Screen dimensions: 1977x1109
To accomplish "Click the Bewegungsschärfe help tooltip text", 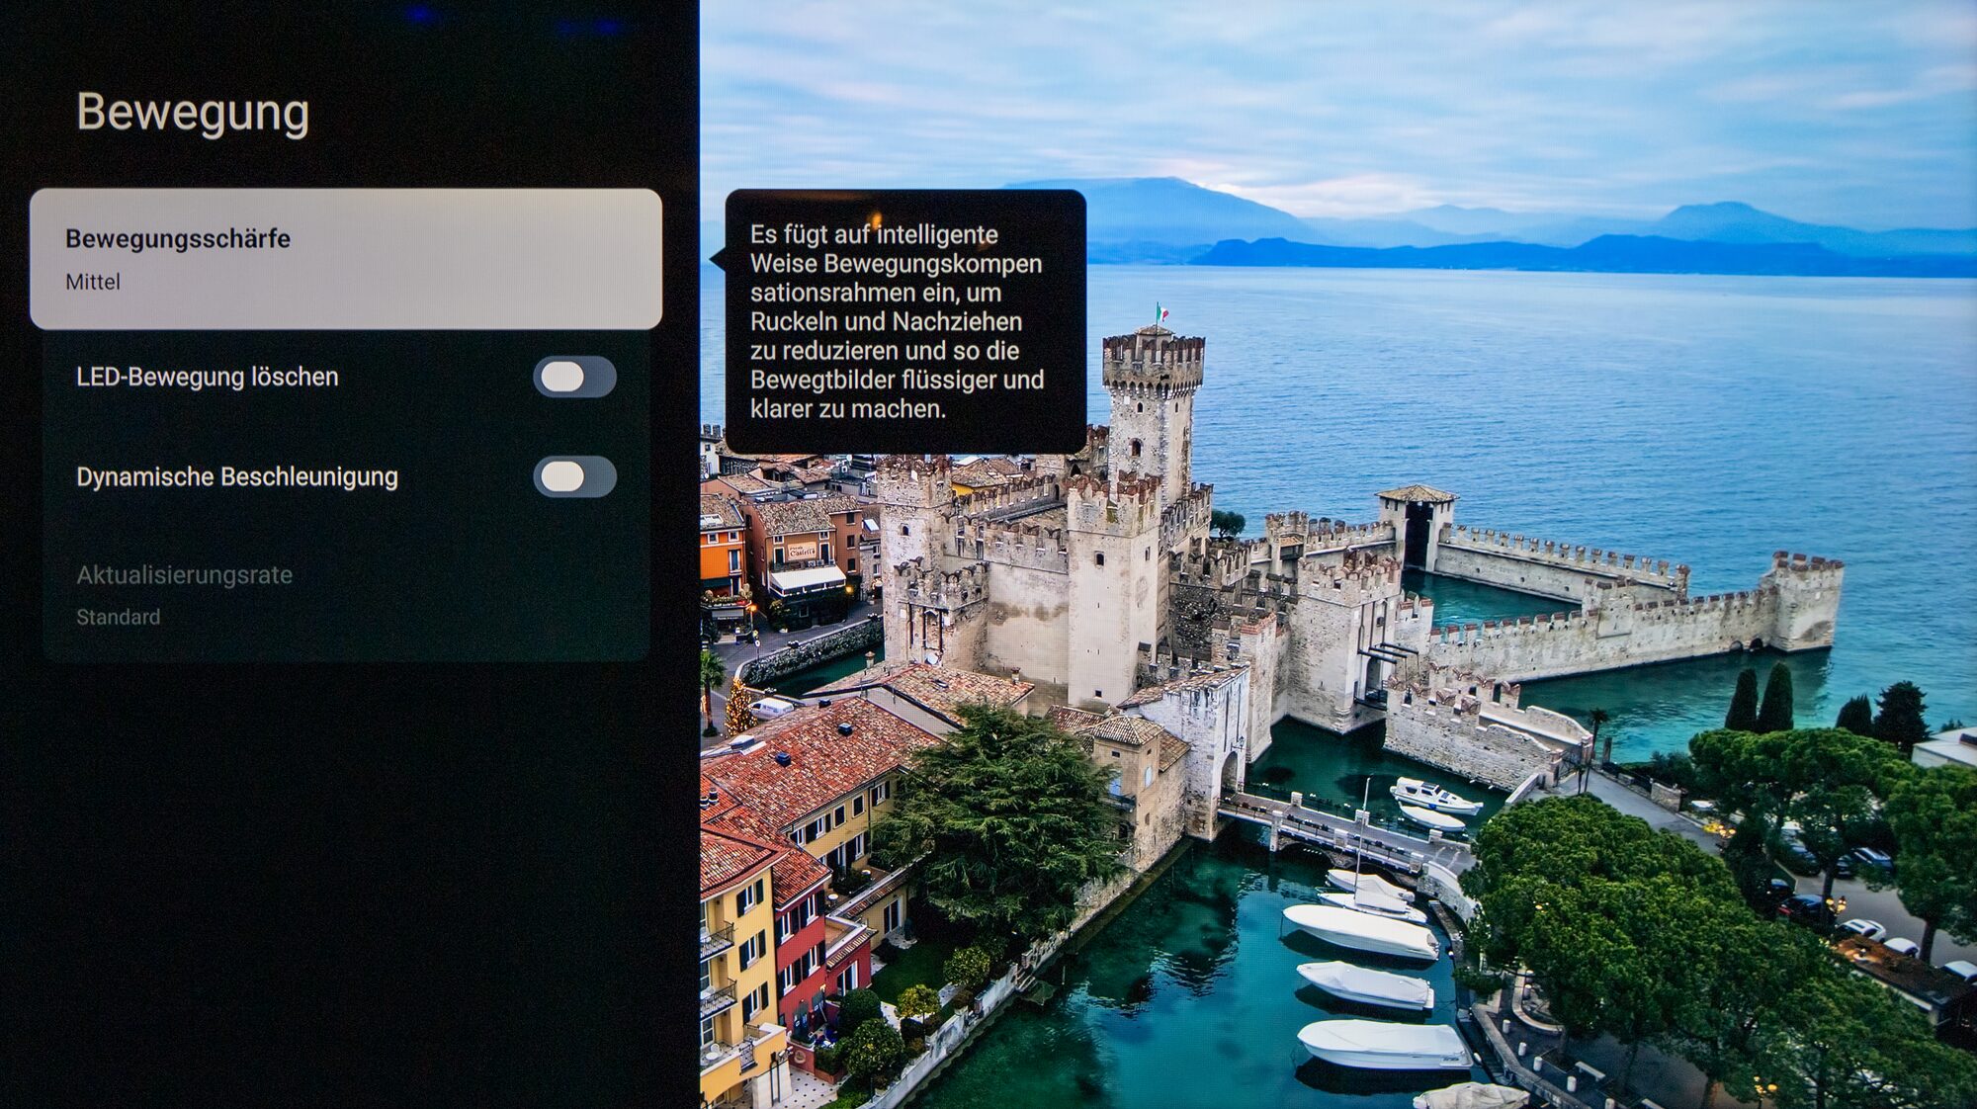I will pos(897,321).
